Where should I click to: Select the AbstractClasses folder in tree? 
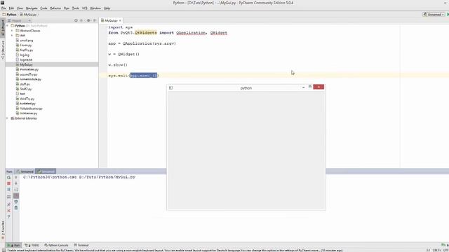coord(28,31)
